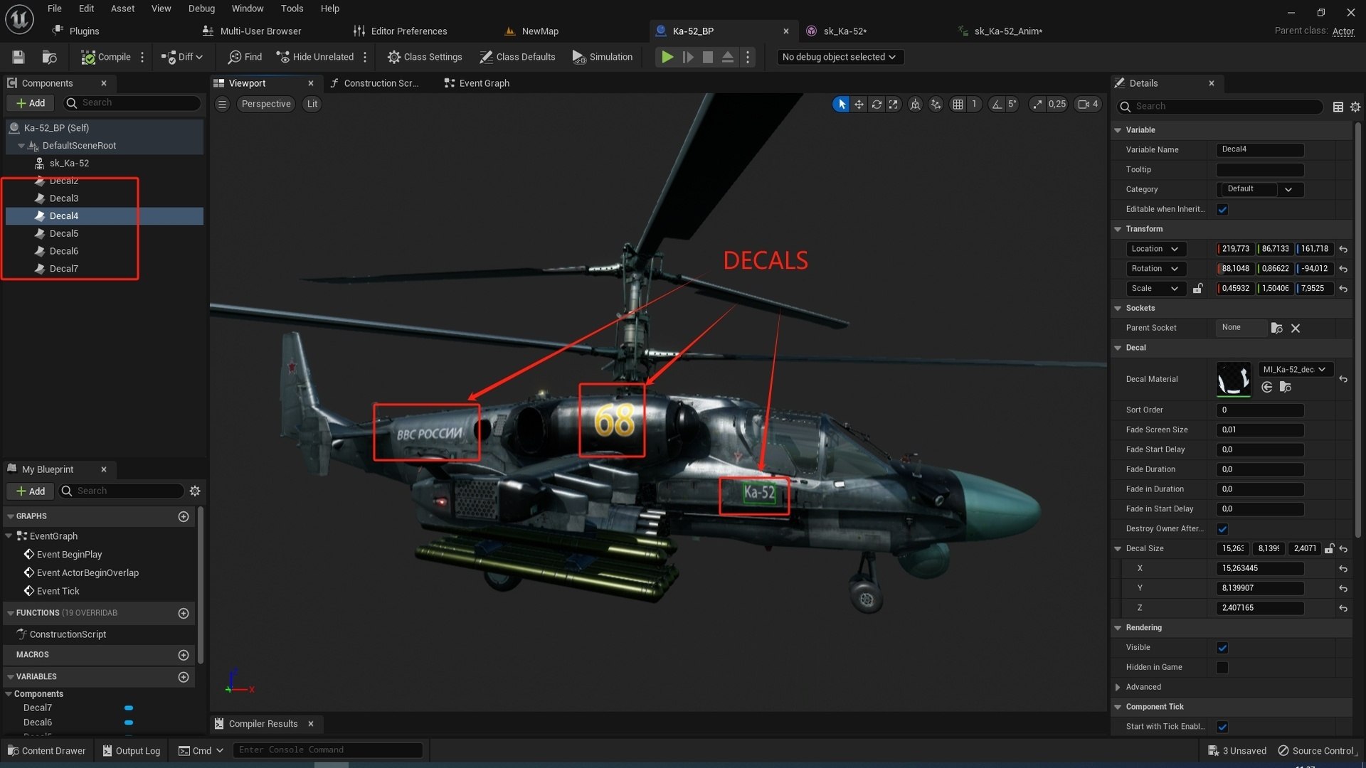Activate the select mode arrow in viewport
Screen dimensions: 1366x768
tap(841, 105)
